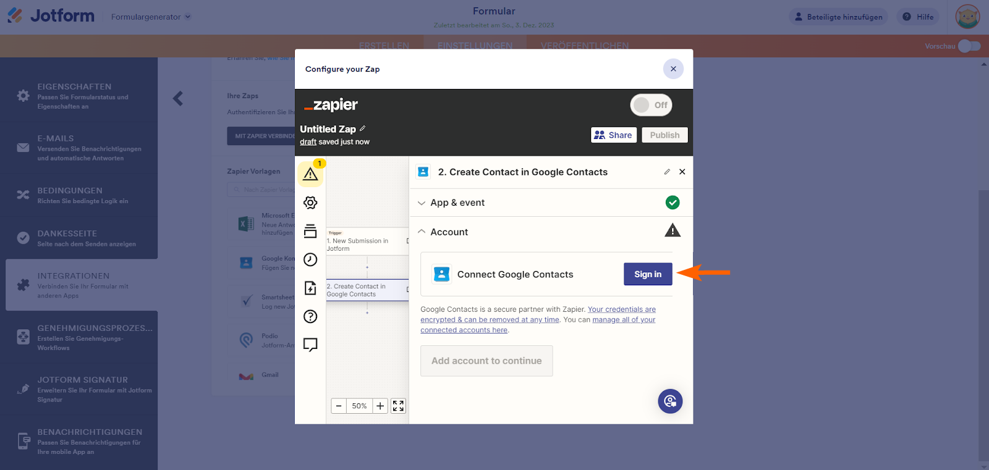Sign in to connect Google Contacts
Image resolution: width=989 pixels, height=470 pixels.
coord(648,274)
